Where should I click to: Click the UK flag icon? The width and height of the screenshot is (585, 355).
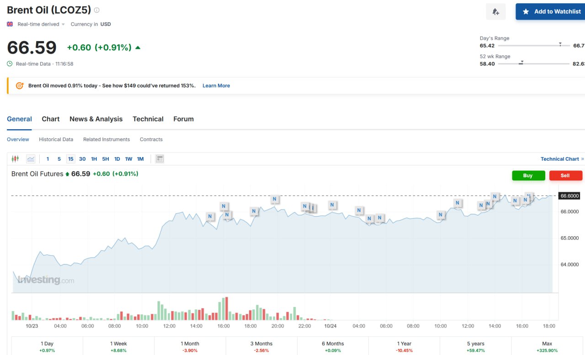(10, 24)
